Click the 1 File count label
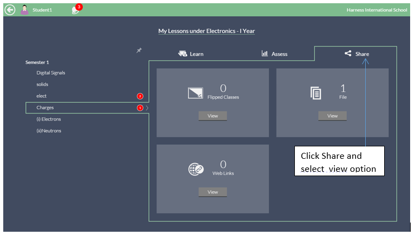 click(343, 92)
